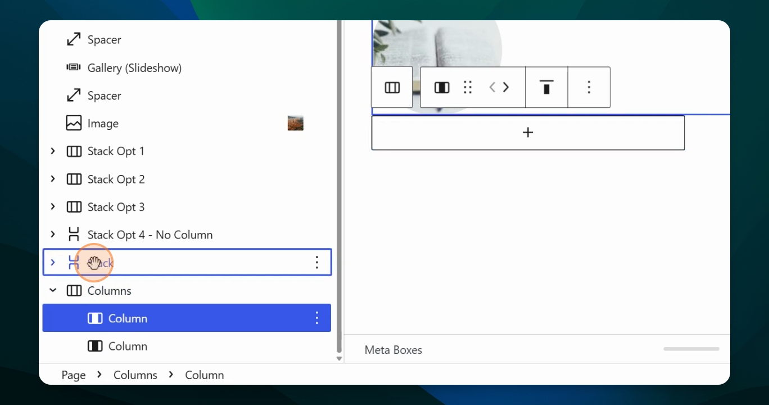Screen dimensions: 769x405
Task: Select the Gallery (Slideshow) row label
Action: tap(134, 68)
